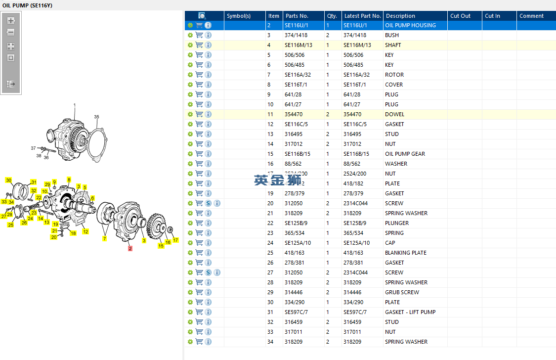Click the S icon on item 20 row
This screenshot has width=556, height=360.
[x=208, y=203]
